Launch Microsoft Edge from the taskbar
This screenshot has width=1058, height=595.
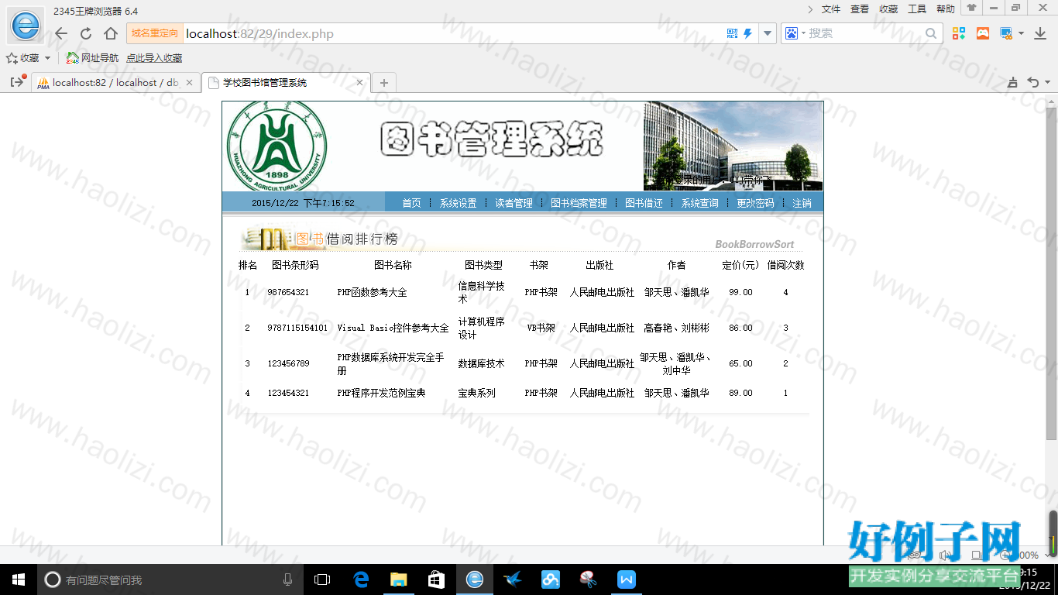point(360,579)
